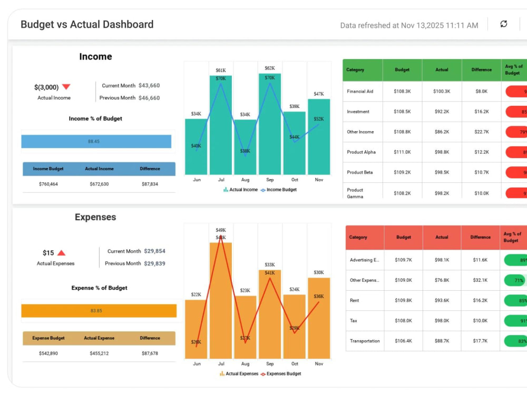Click the Product Beta category row
Image resolution: width=527 pixels, height=395 pixels.
(435, 172)
